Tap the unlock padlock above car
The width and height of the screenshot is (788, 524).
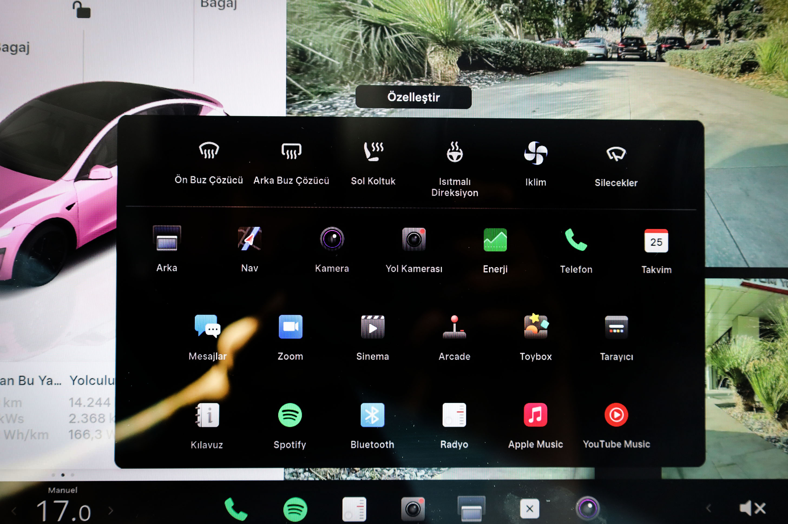click(82, 10)
